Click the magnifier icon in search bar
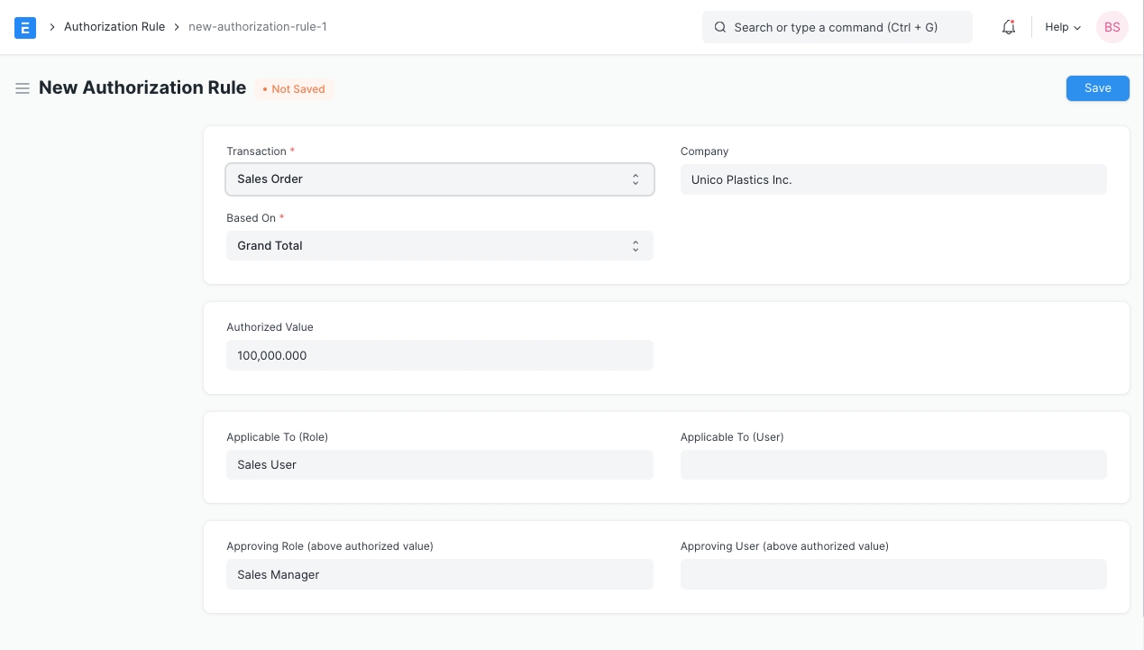 point(720,27)
